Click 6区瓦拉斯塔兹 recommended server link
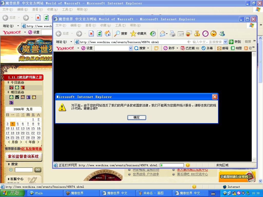The height and width of the screenshot is (197, 263). tap(31, 149)
